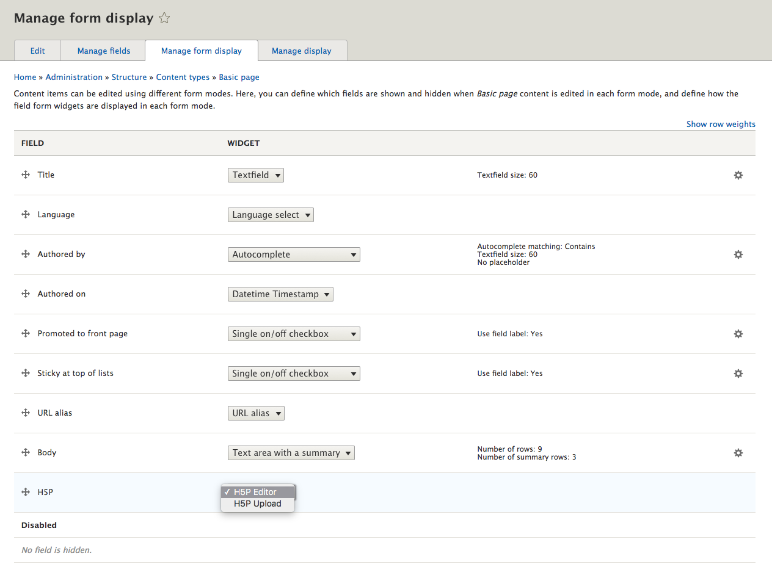Viewport: 772px width, 567px height.
Task: Click the gear icon on the Authored by row
Action: tap(738, 255)
